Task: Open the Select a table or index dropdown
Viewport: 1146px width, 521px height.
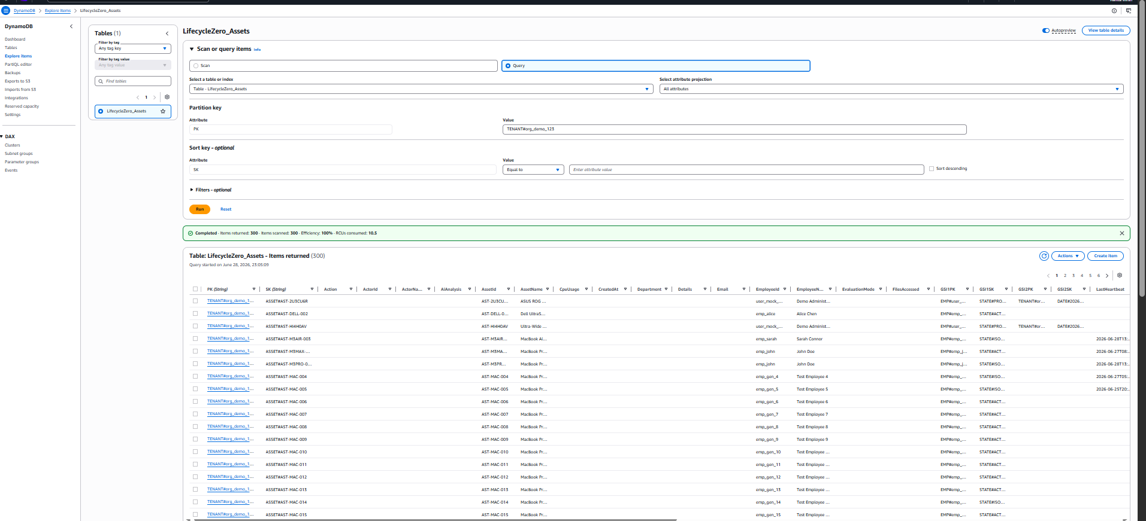Action: [x=421, y=89]
